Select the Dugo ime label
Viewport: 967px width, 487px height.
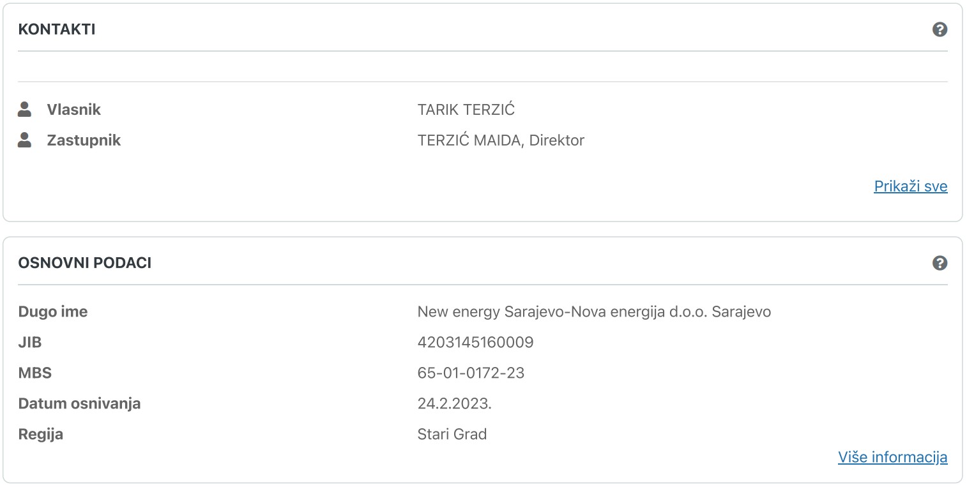[x=53, y=312]
